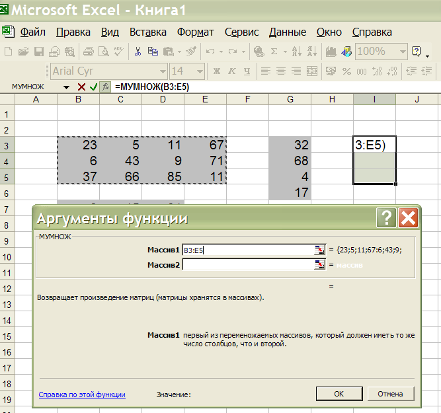The width and height of the screenshot is (441, 413).
Task: Click the fx Insert Function button
Action: click(106, 87)
